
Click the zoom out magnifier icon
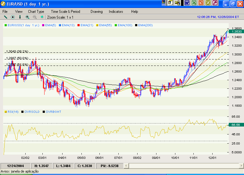click(x=34, y=17)
